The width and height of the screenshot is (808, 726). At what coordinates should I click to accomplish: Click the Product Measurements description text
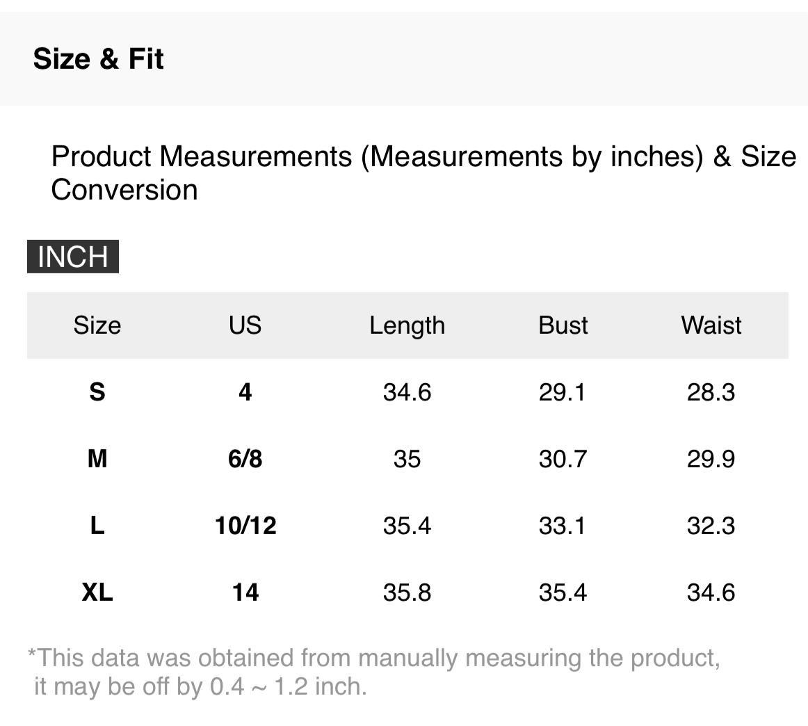point(423,172)
